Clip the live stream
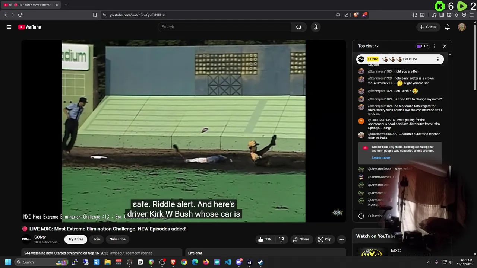Screen dimensions: 477x268 tap(324, 239)
